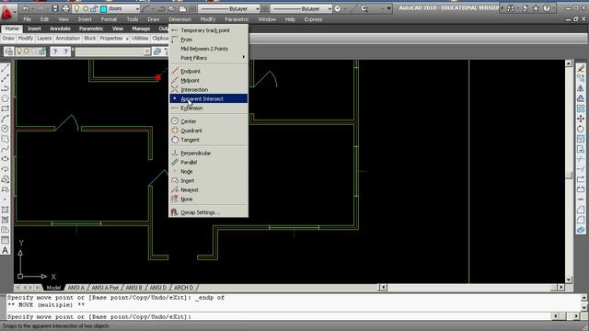Click the Undo arrow in quick access toolbar
589x331 pixels.
pos(26,8)
